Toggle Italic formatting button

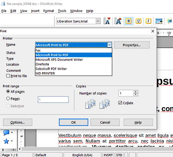148,21
